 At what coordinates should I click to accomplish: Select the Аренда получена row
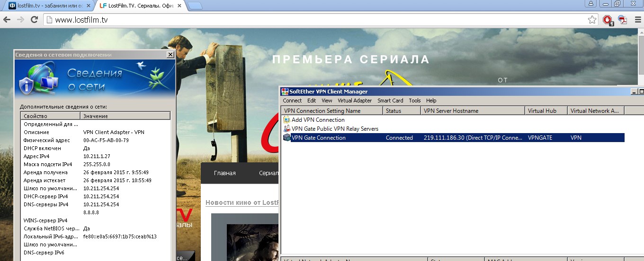[96, 172]
